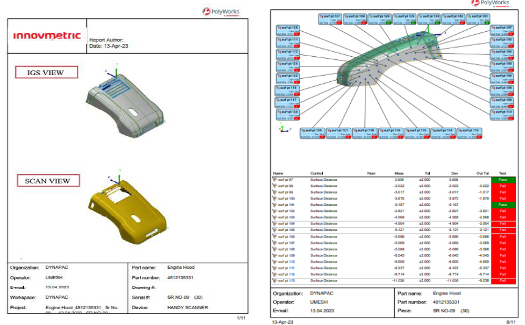Select the surf pt 107 callout annotation
This screenshot has width=525, height=325.
click(x=501, y=30)
